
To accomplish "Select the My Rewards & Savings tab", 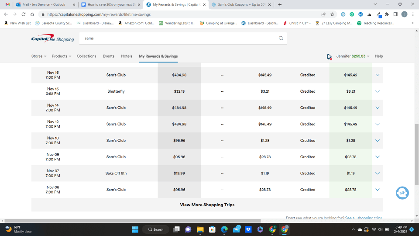I will [158, 56].
